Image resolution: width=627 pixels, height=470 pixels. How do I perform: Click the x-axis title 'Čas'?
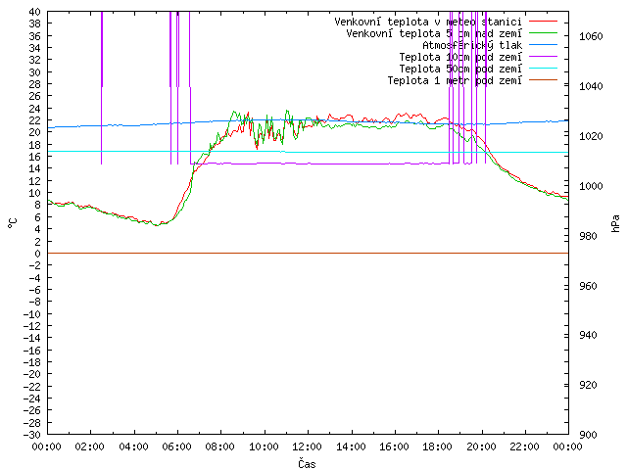pos(307,463)
